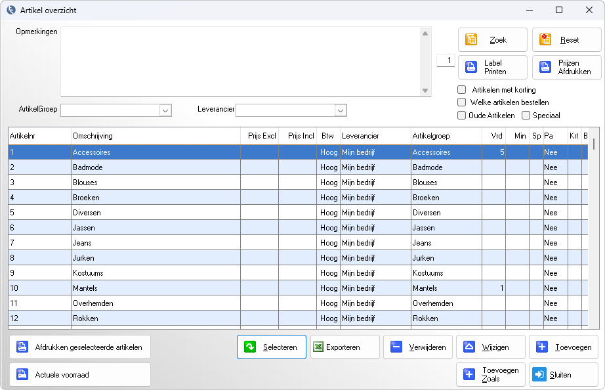Click the Reset icon button
This screenshot has width=605, height=390.
[545, 40]
